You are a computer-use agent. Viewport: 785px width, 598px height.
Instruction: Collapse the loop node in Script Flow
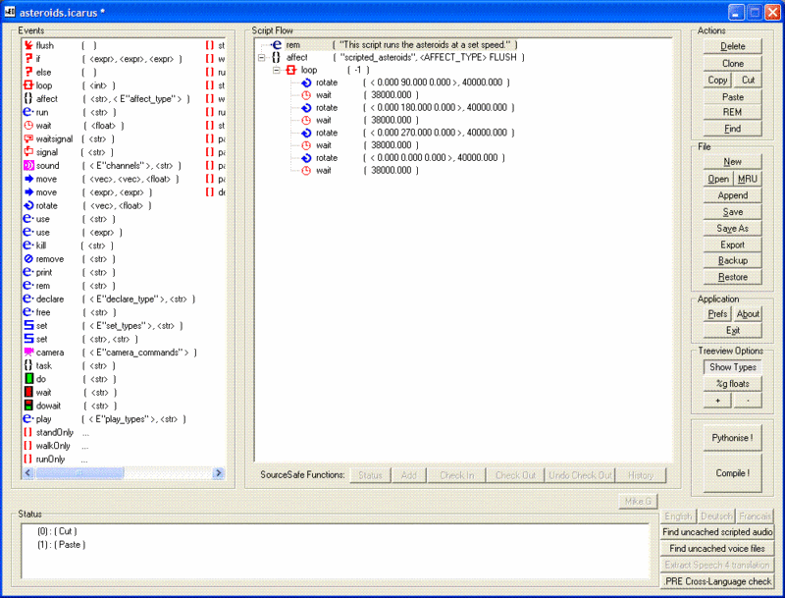[x=276, y=71]
